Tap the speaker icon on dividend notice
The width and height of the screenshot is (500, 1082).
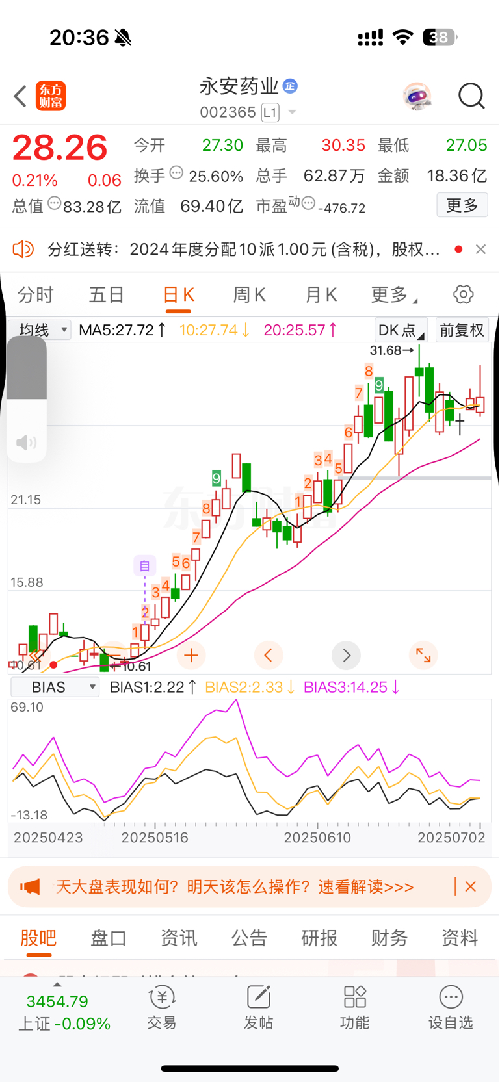tap(23, 249)
